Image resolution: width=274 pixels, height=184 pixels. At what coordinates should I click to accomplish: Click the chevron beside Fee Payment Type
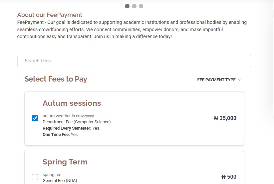coord(239,80)
